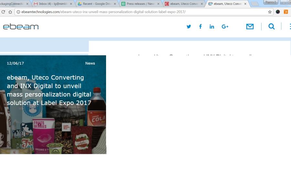The image size is (291, 181).
Task: Switch to red-icon ebeam, Uteco tab
Action: [x=184, y=4]
